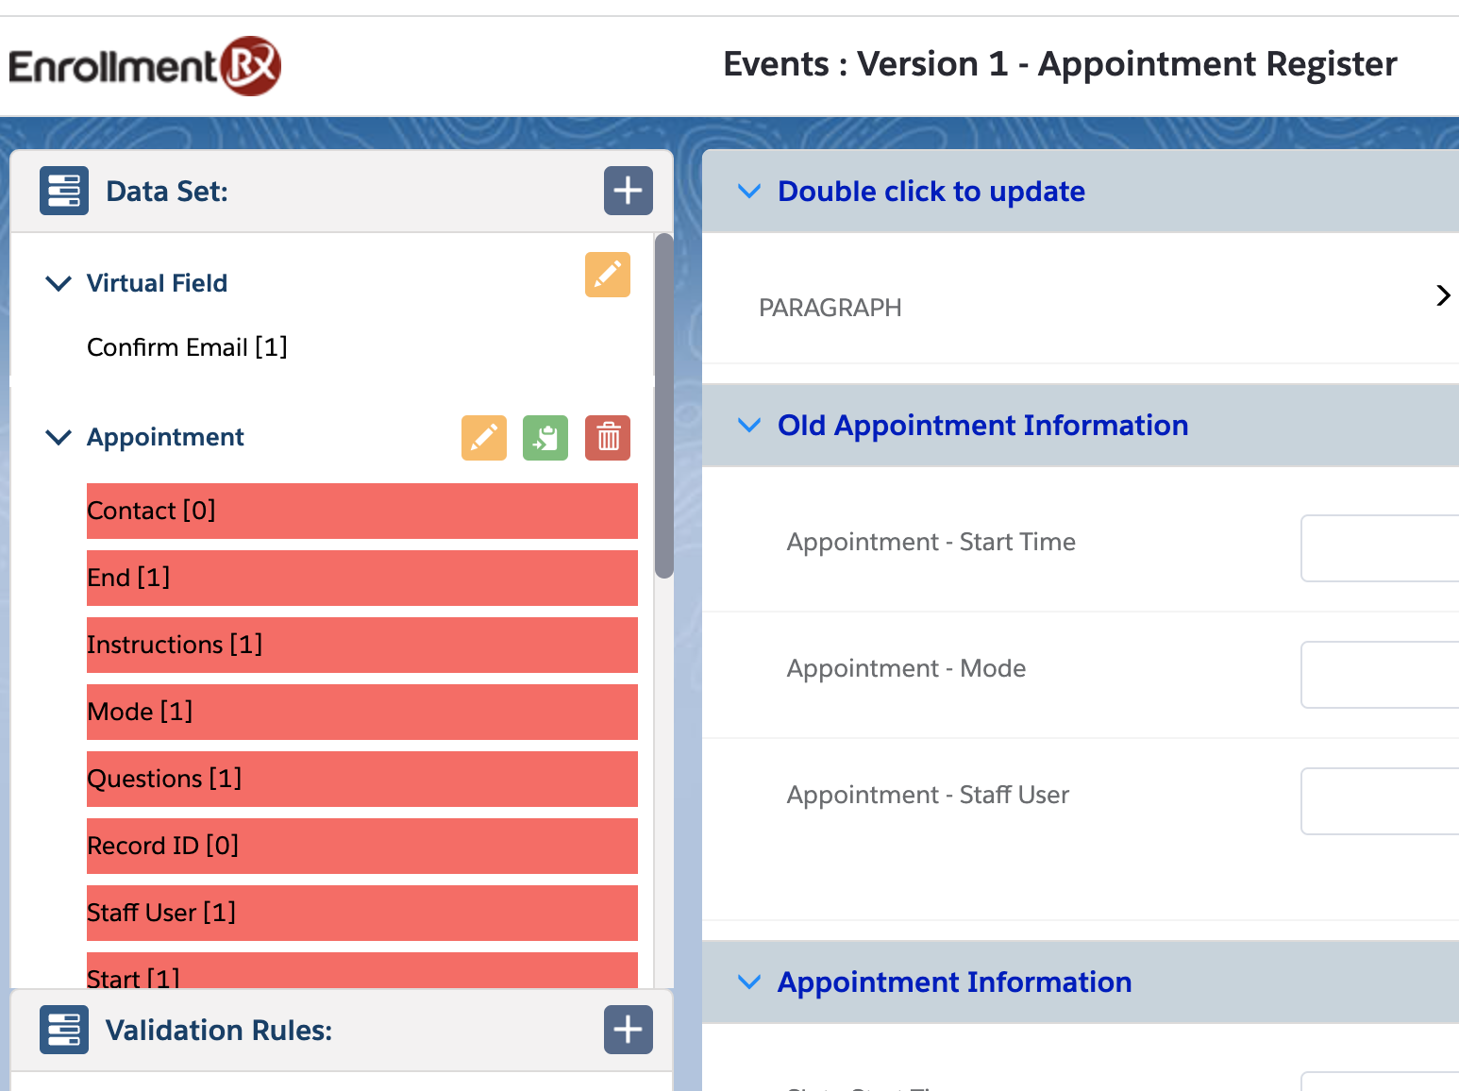Collapse the Appointment Information section
The height and width of the screenshot is (1091, 1459).
[x=749, y=982]
